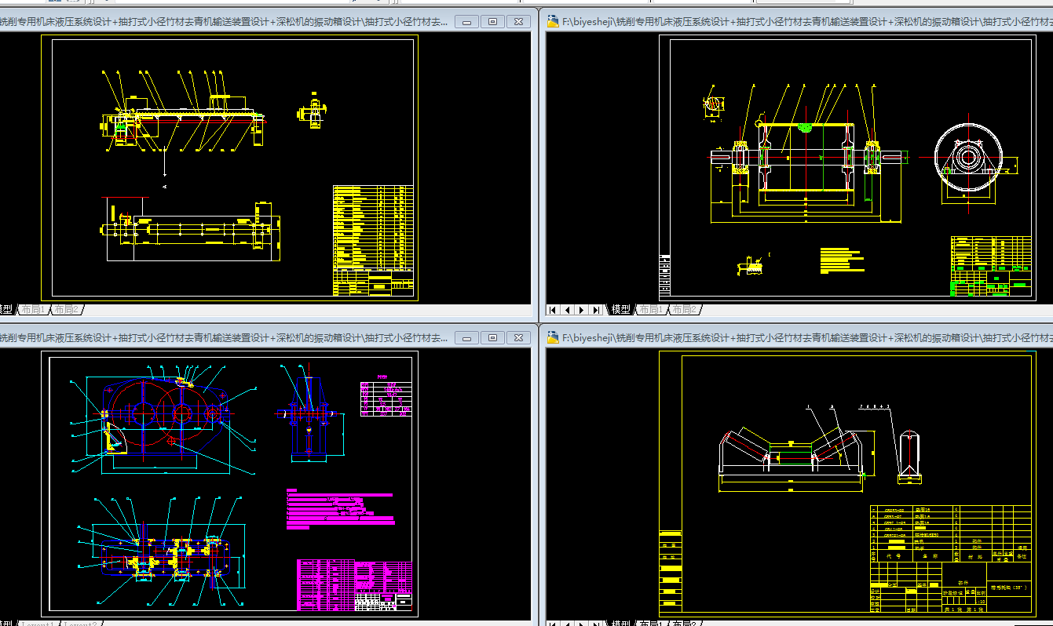
Task: Click the yellow parts list table in top-left drawing
Action: (x=373, y=240)
